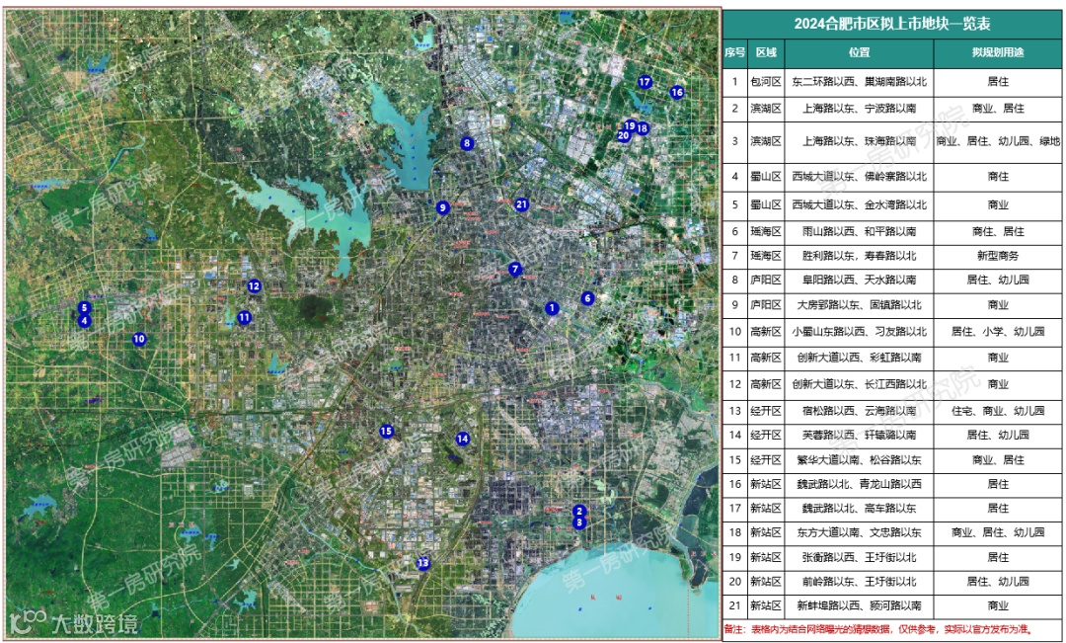The width and height of the screenshot is (1066, 643).
Task: Click the 位置 column header
Action: 860,52
